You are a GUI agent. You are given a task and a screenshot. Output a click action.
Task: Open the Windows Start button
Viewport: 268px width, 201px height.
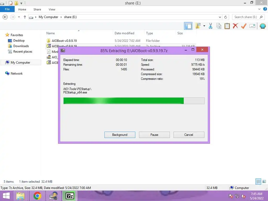[x=6, y=196]
